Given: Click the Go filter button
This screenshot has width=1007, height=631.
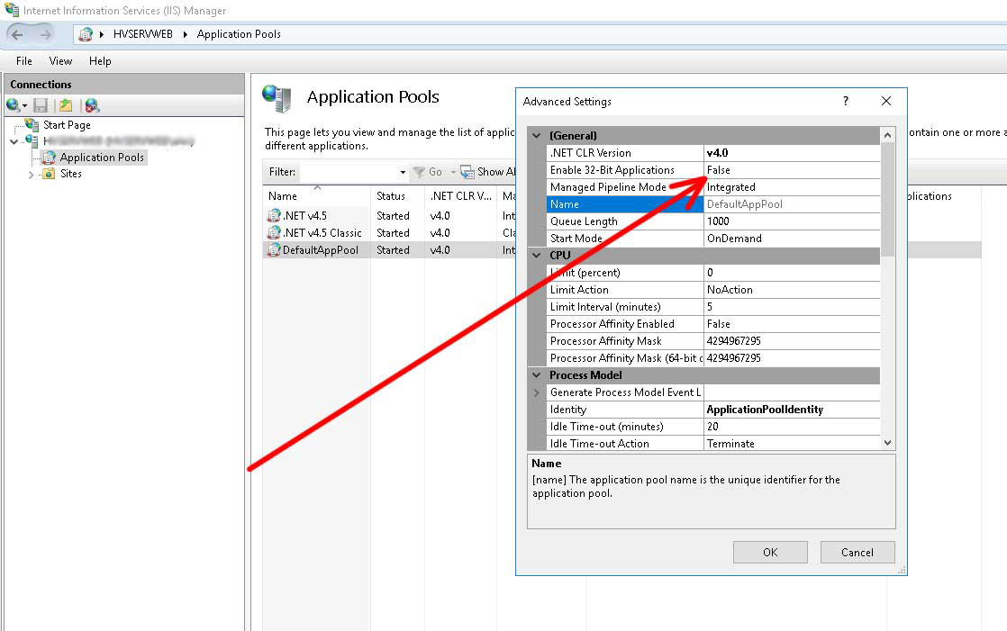Looking at the screenshot, I should click(x=428, y=172).
